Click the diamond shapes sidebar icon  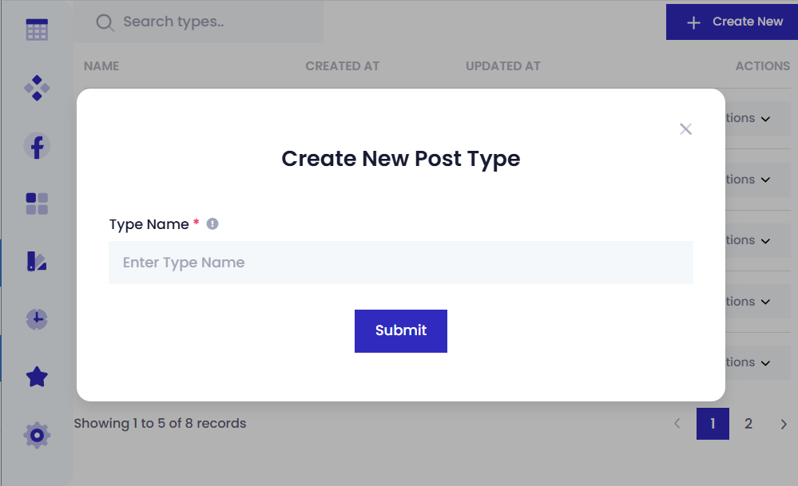[x=37, y=88]
